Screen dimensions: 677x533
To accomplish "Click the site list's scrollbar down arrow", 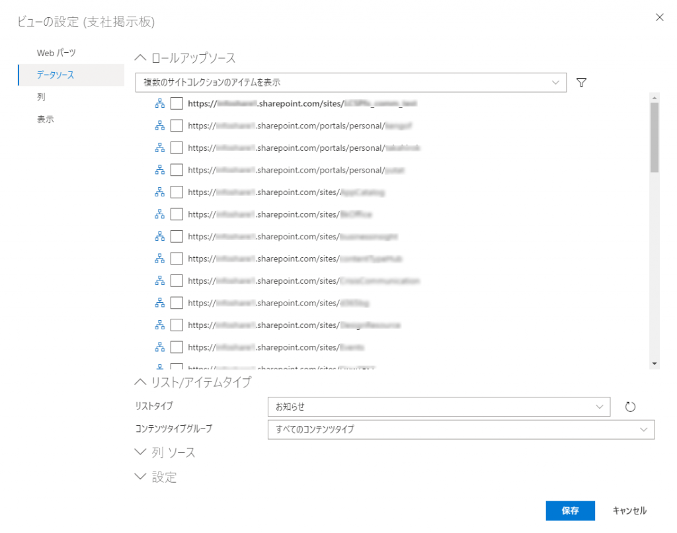I will (x=655, y=363).
